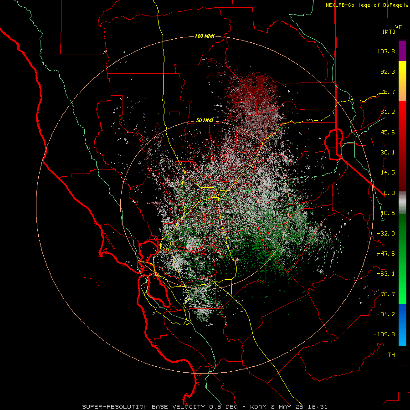The height and width of the screenshot is (410, 410).
Task: Click the VEL legend heading
Action: [400, 27]
